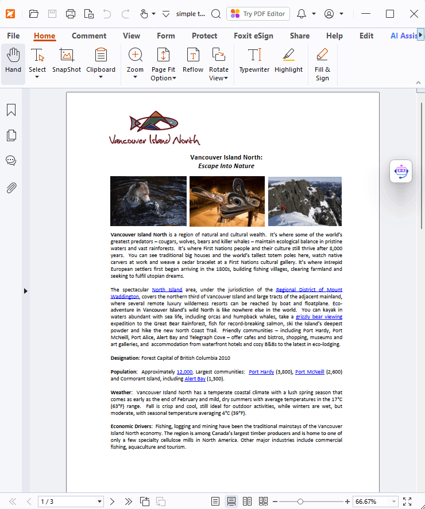The height and width of the screenshot is (509, 425).
Task: Open the Clipboard tool
Action: (x=101, y=64)
